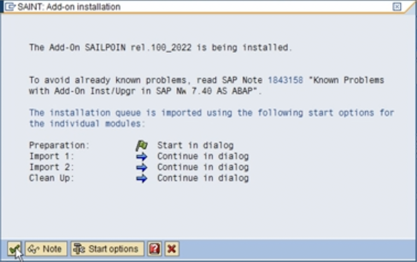
Task: Click the Clean Up blue arrow icon
Action: pos(142,178)
